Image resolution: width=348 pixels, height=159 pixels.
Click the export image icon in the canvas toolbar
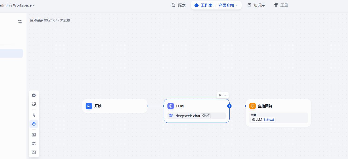coord(34,135)
